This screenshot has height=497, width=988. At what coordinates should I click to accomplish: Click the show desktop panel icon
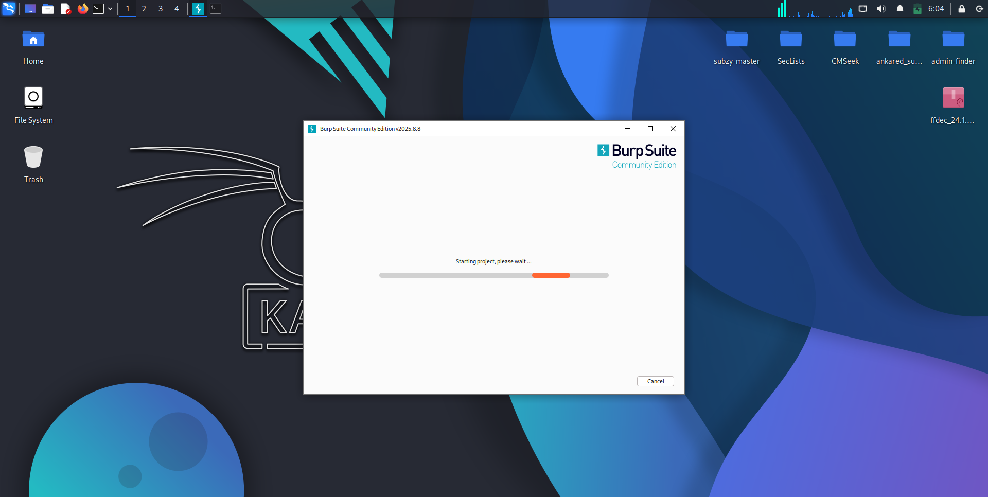coord(30,9)
